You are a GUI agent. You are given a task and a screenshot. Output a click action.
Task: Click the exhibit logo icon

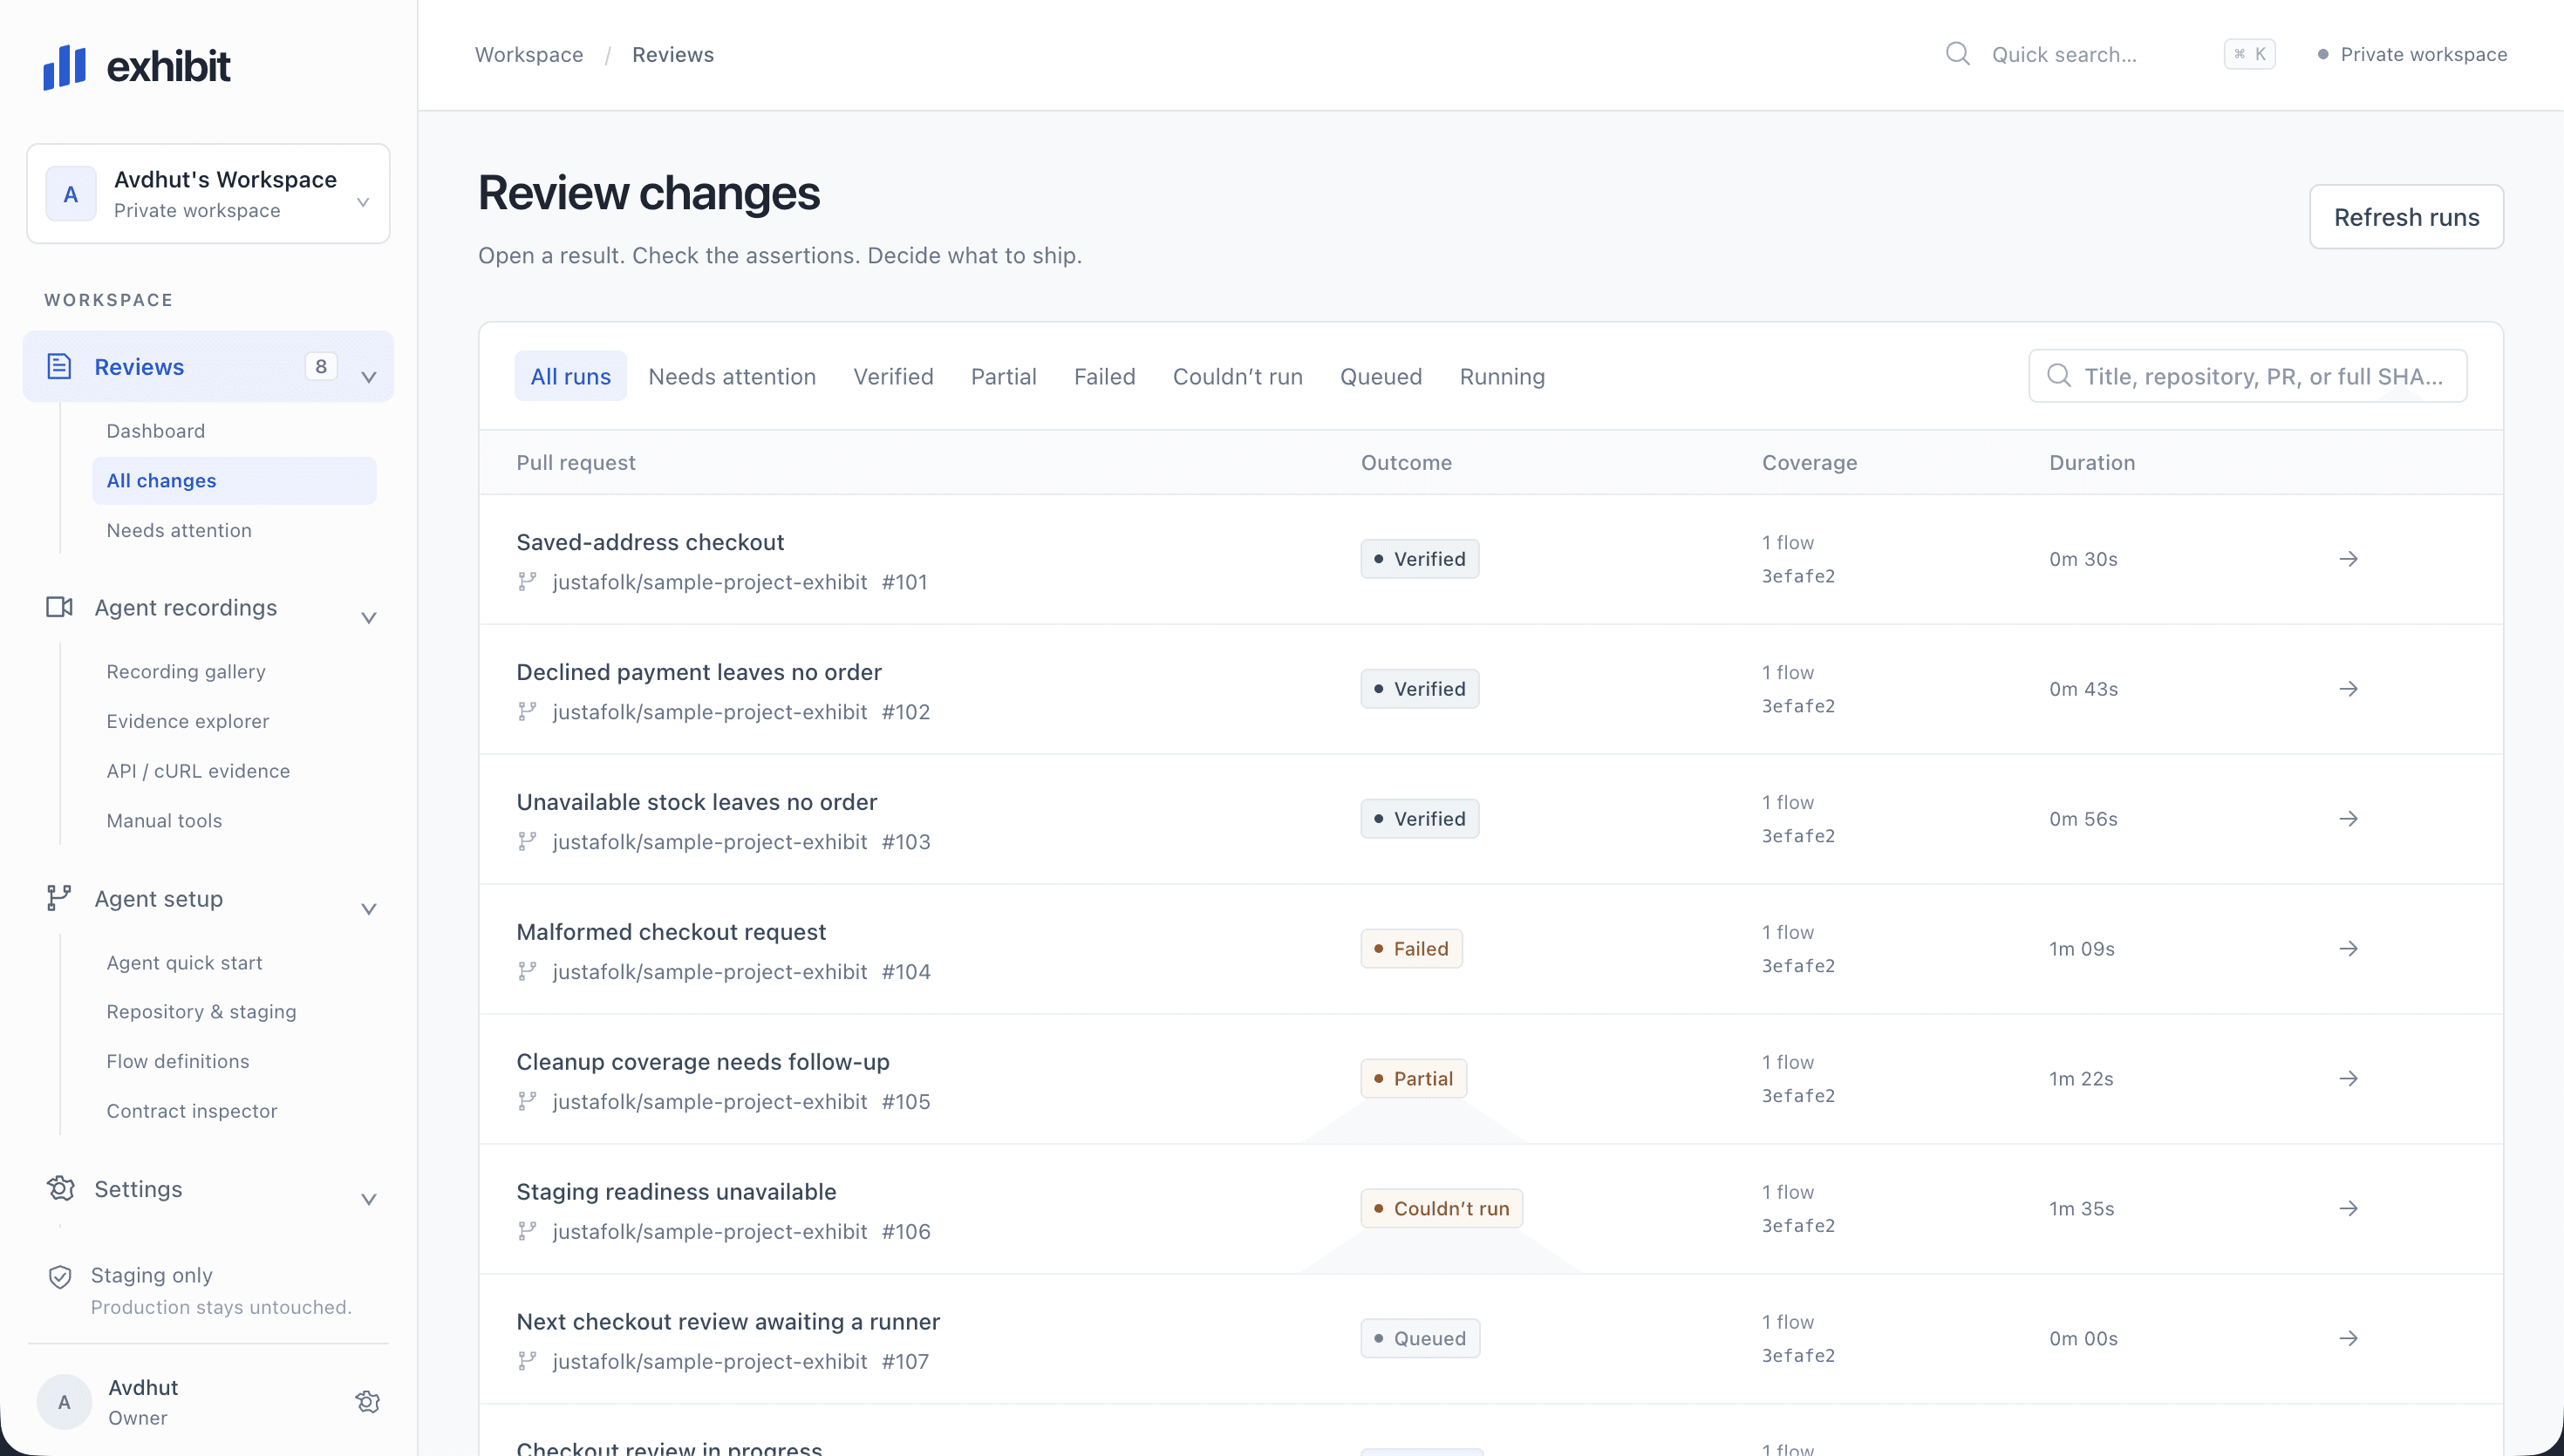coord(64,67)
